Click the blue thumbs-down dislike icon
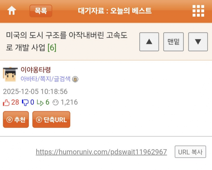Image resolution: width=212 pixels, height=170 pixels. tap(25, 103)
